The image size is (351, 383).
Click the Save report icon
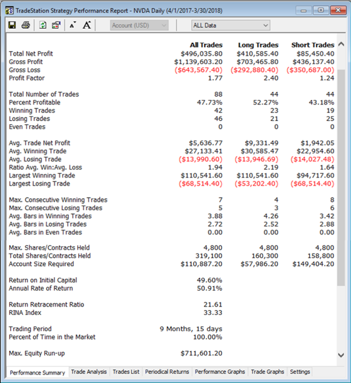coord(12,25)
